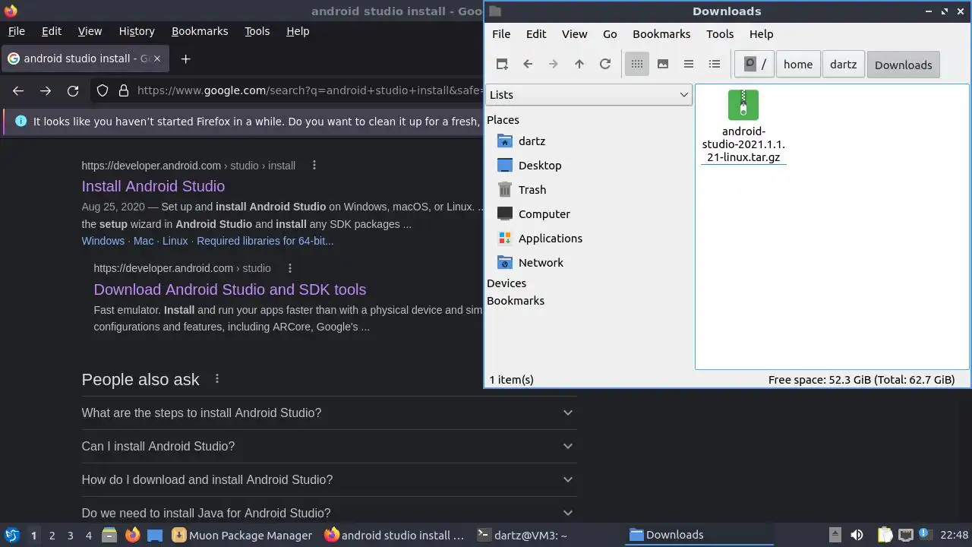The height and width of the screenshot is (547, 972).
Task: Open Muon Package Manager from taskbar
Action: (242, 536)
